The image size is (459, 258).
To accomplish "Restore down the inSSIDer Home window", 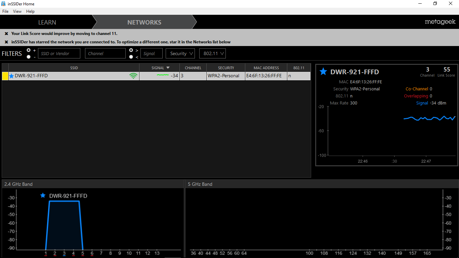I will (x=435, y=4).
